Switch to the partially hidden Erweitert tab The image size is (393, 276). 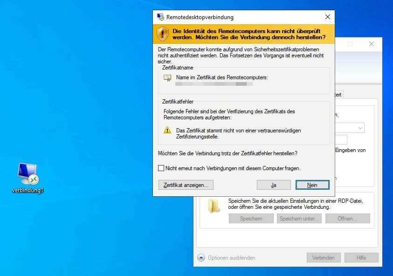pos(338,95)
